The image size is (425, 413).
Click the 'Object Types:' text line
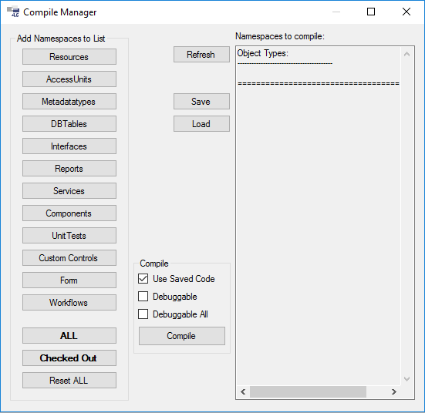(263, 53)
